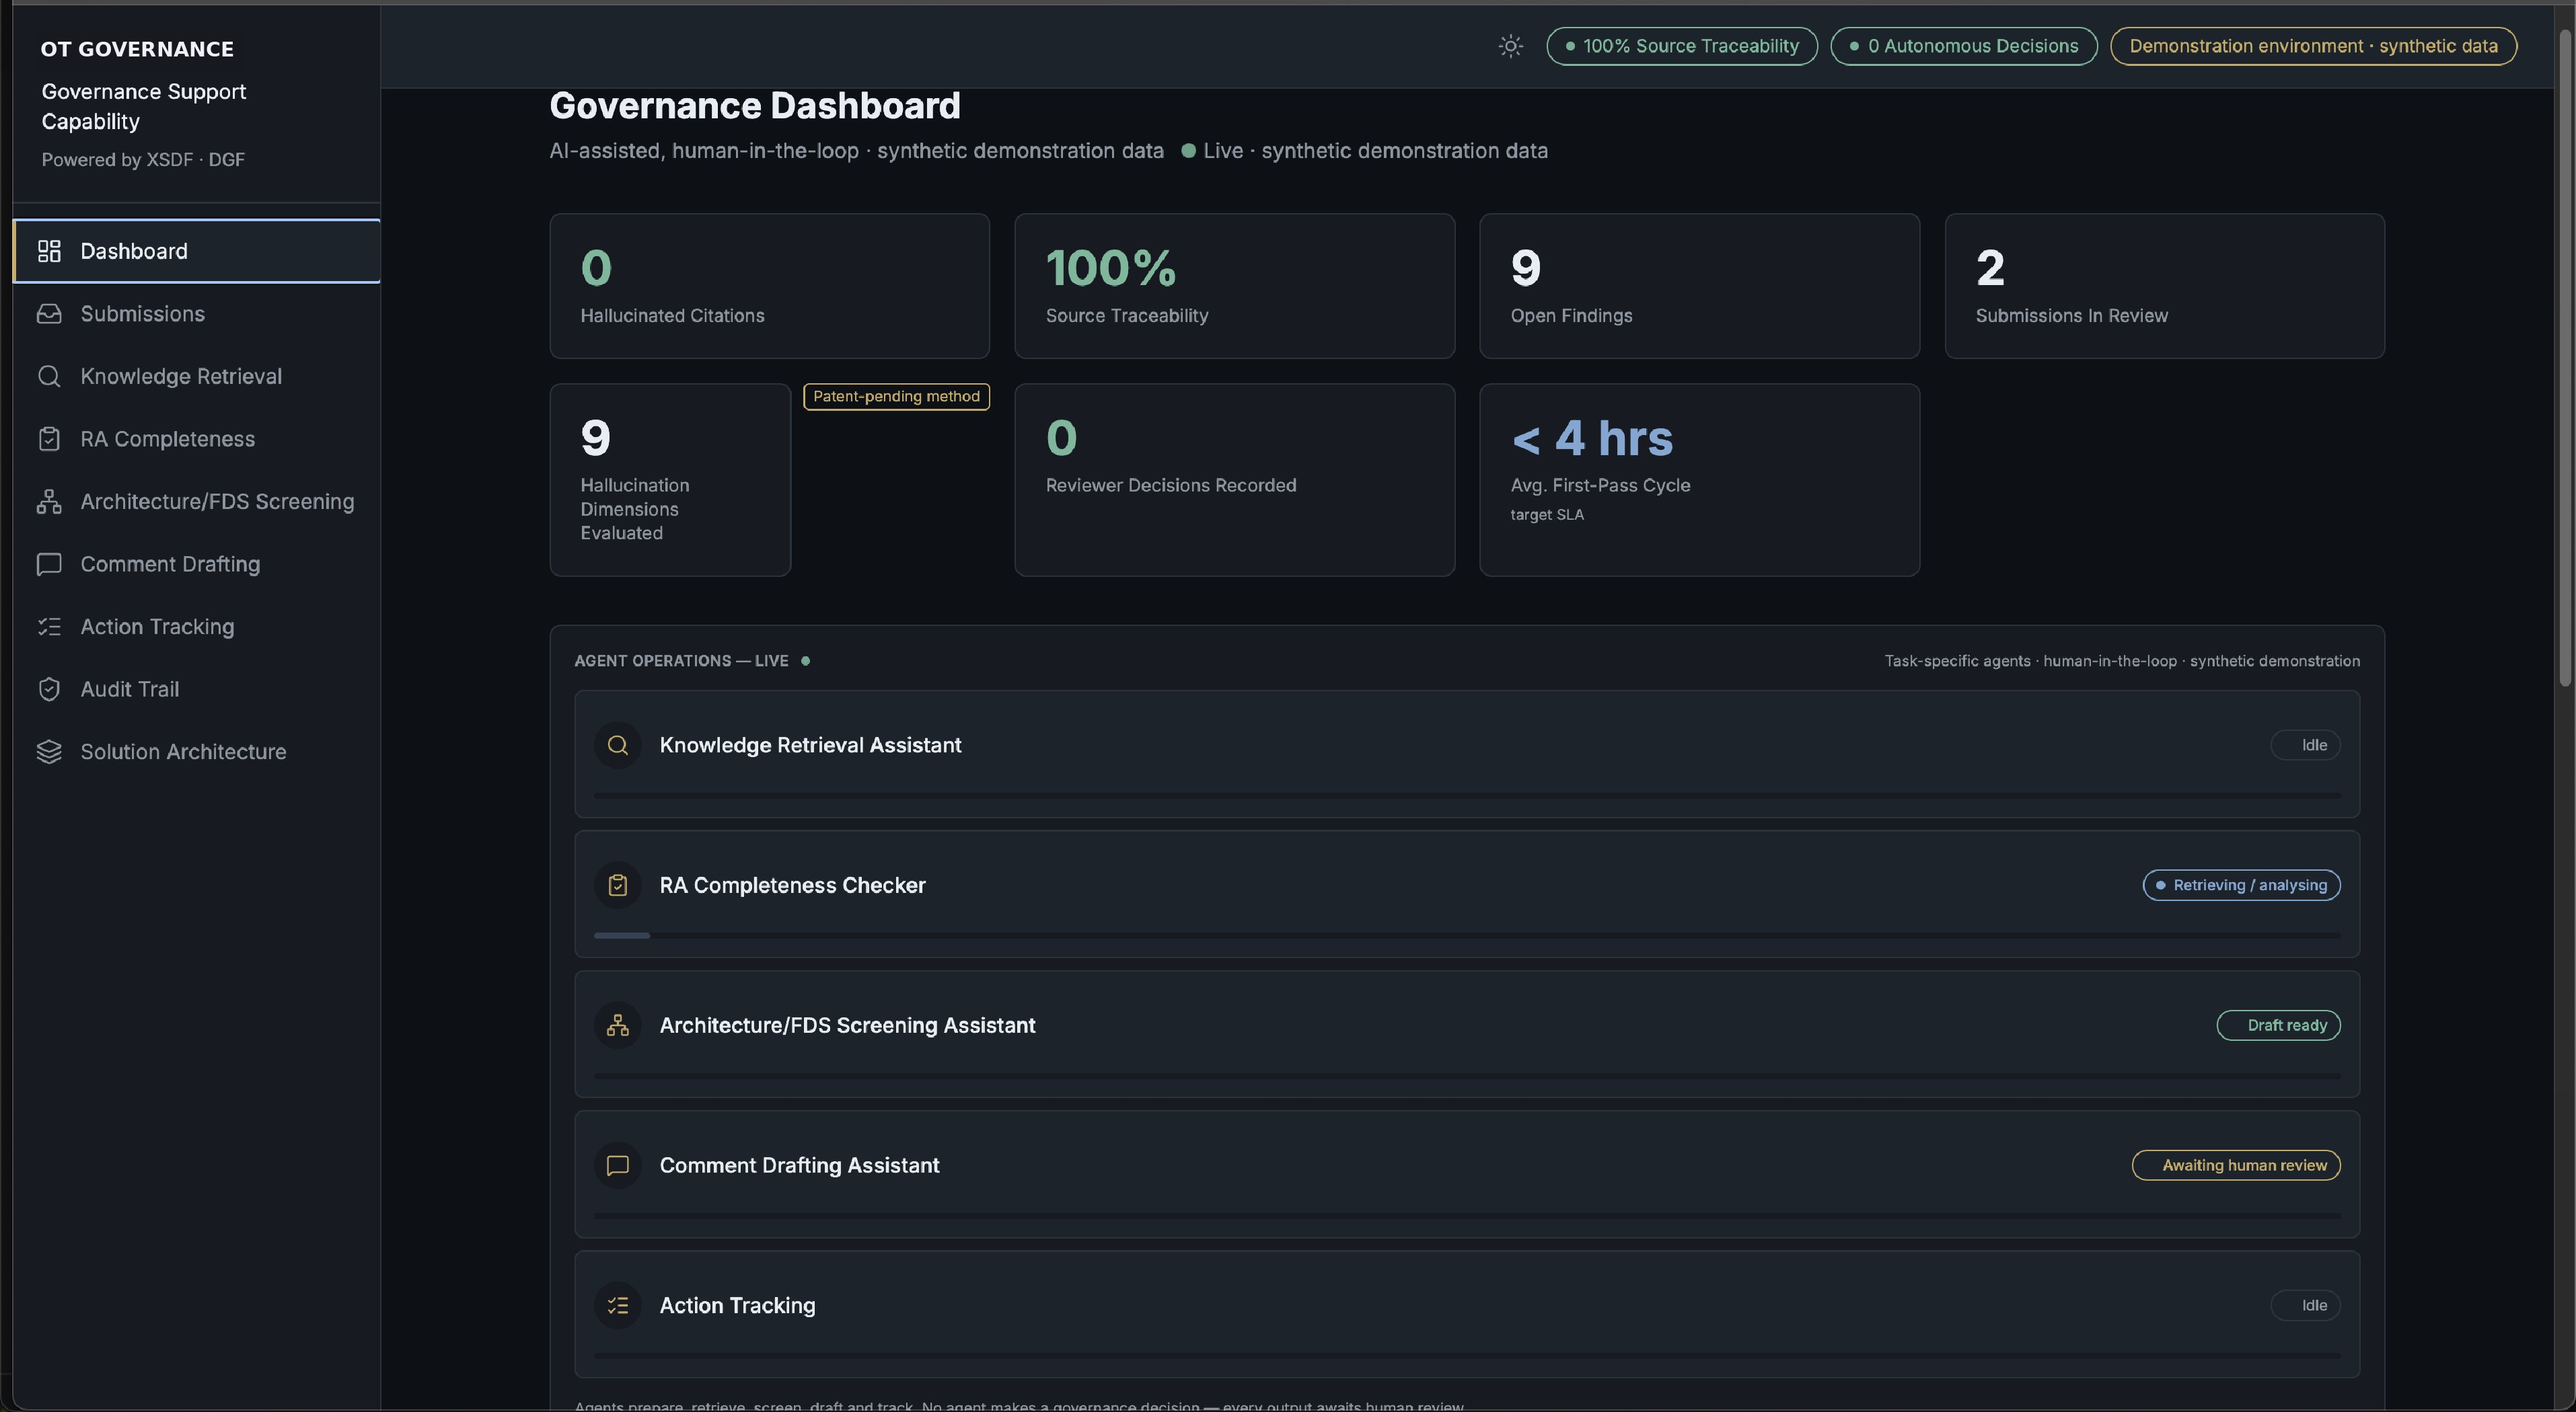This screenshot has height=1412, width=2576.
Task: Open Action Tracking in sidebar
Action: pos(197,627)
